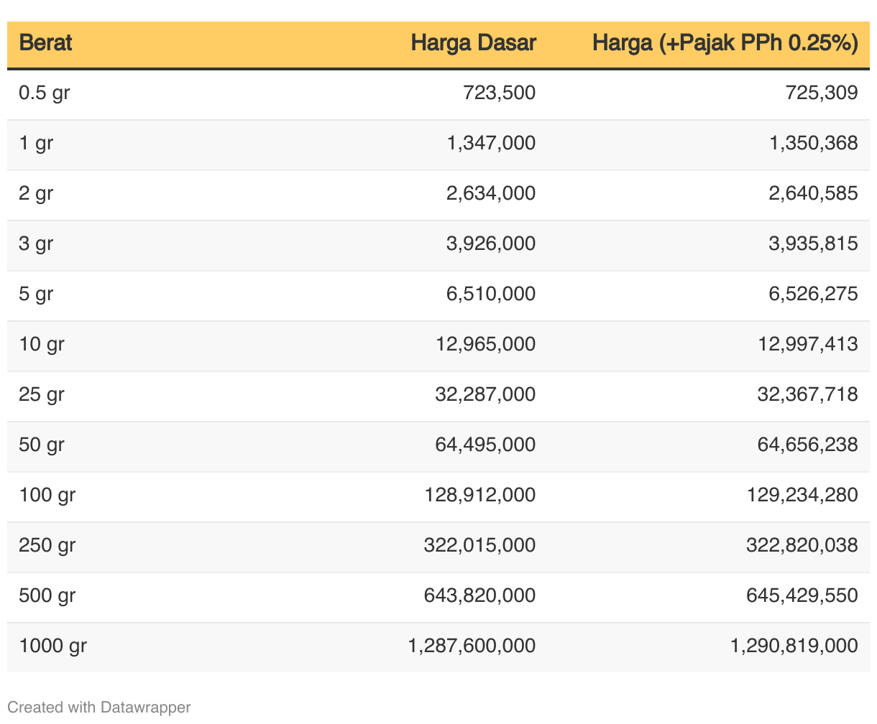Click taxed price 1,350,368
This screenshot has width=877, height=724.
pos(813,143)
